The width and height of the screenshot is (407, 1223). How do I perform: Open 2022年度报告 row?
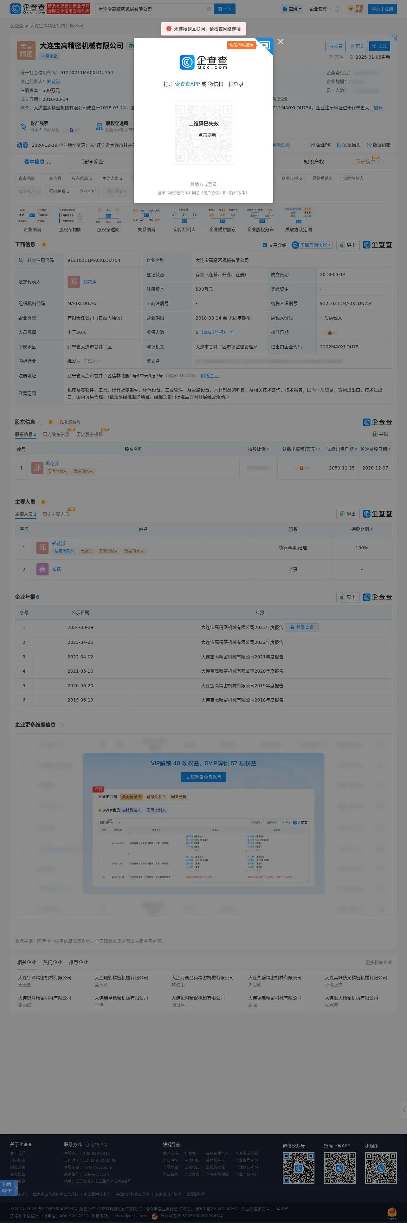(x=203, y=642)
